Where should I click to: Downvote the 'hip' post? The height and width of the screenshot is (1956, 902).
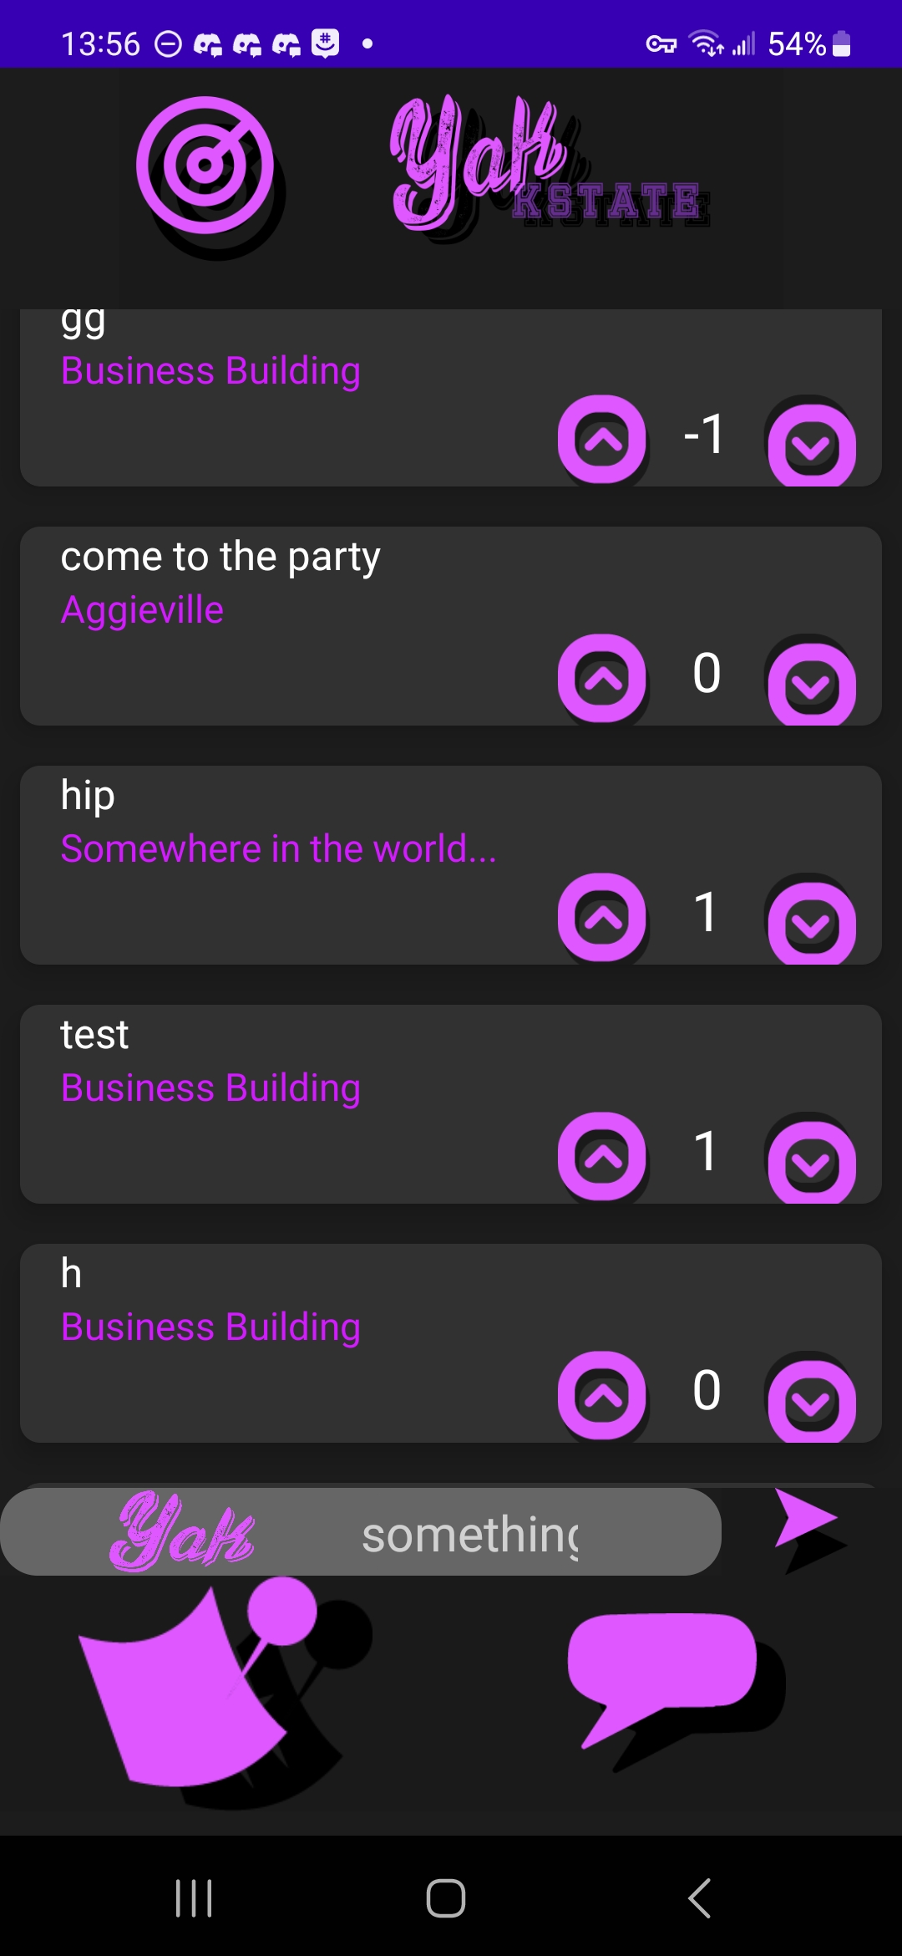tap(811, 923)
